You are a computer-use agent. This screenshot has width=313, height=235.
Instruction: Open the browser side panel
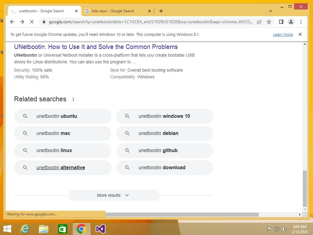pyautogui.click(x=281, y=22)
